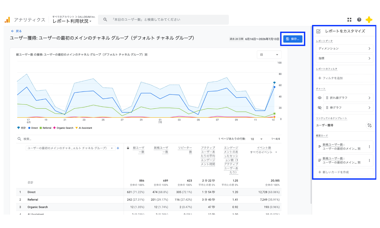Click the back arrow icon next to 戻る
The width and height of the screenshot is (380, 228).
(x=12, y=31)
